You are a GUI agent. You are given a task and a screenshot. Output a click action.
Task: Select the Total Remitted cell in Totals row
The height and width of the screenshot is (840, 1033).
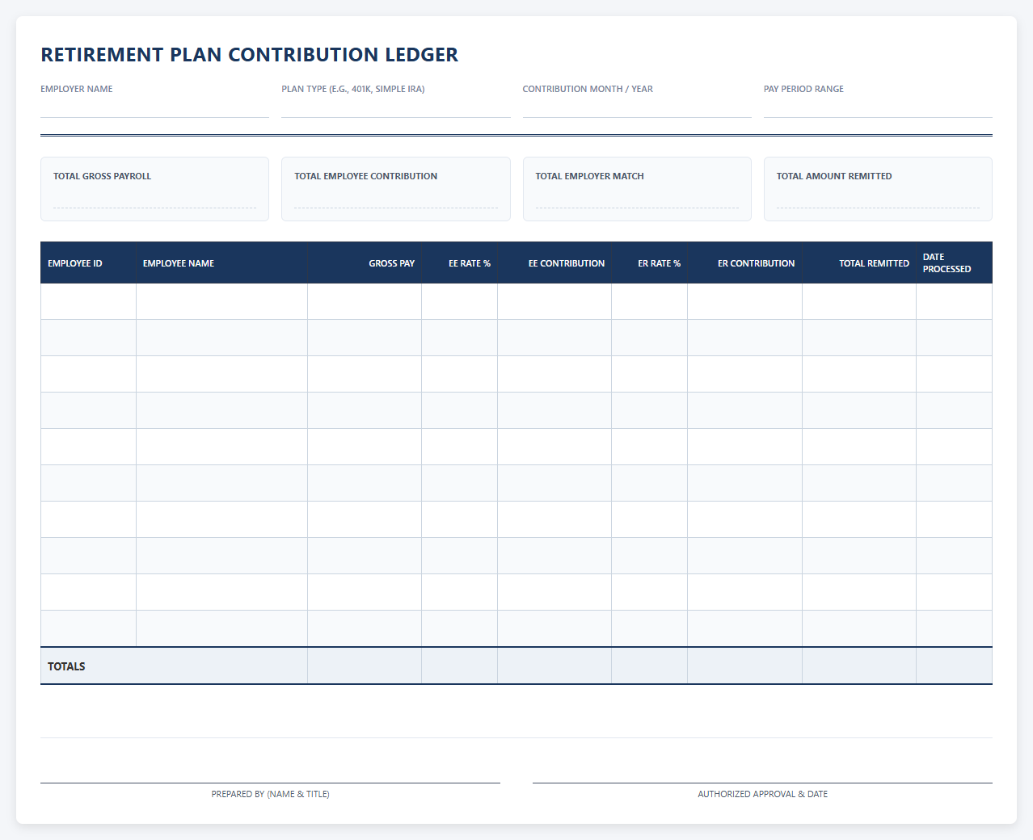coord(859,666)
